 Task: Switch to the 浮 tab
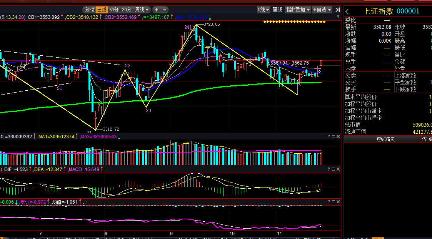[424, 139]
